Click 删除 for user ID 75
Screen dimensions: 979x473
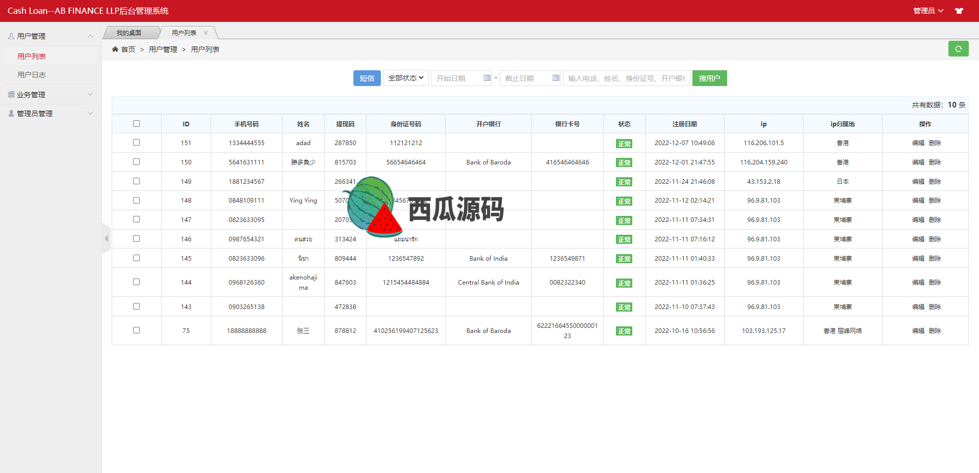coord(935,331)
